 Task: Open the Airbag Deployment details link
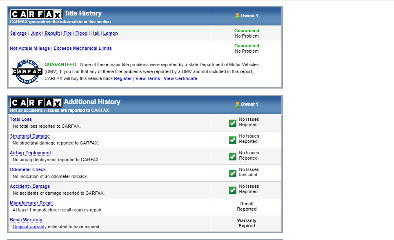(x=30, y=153)
